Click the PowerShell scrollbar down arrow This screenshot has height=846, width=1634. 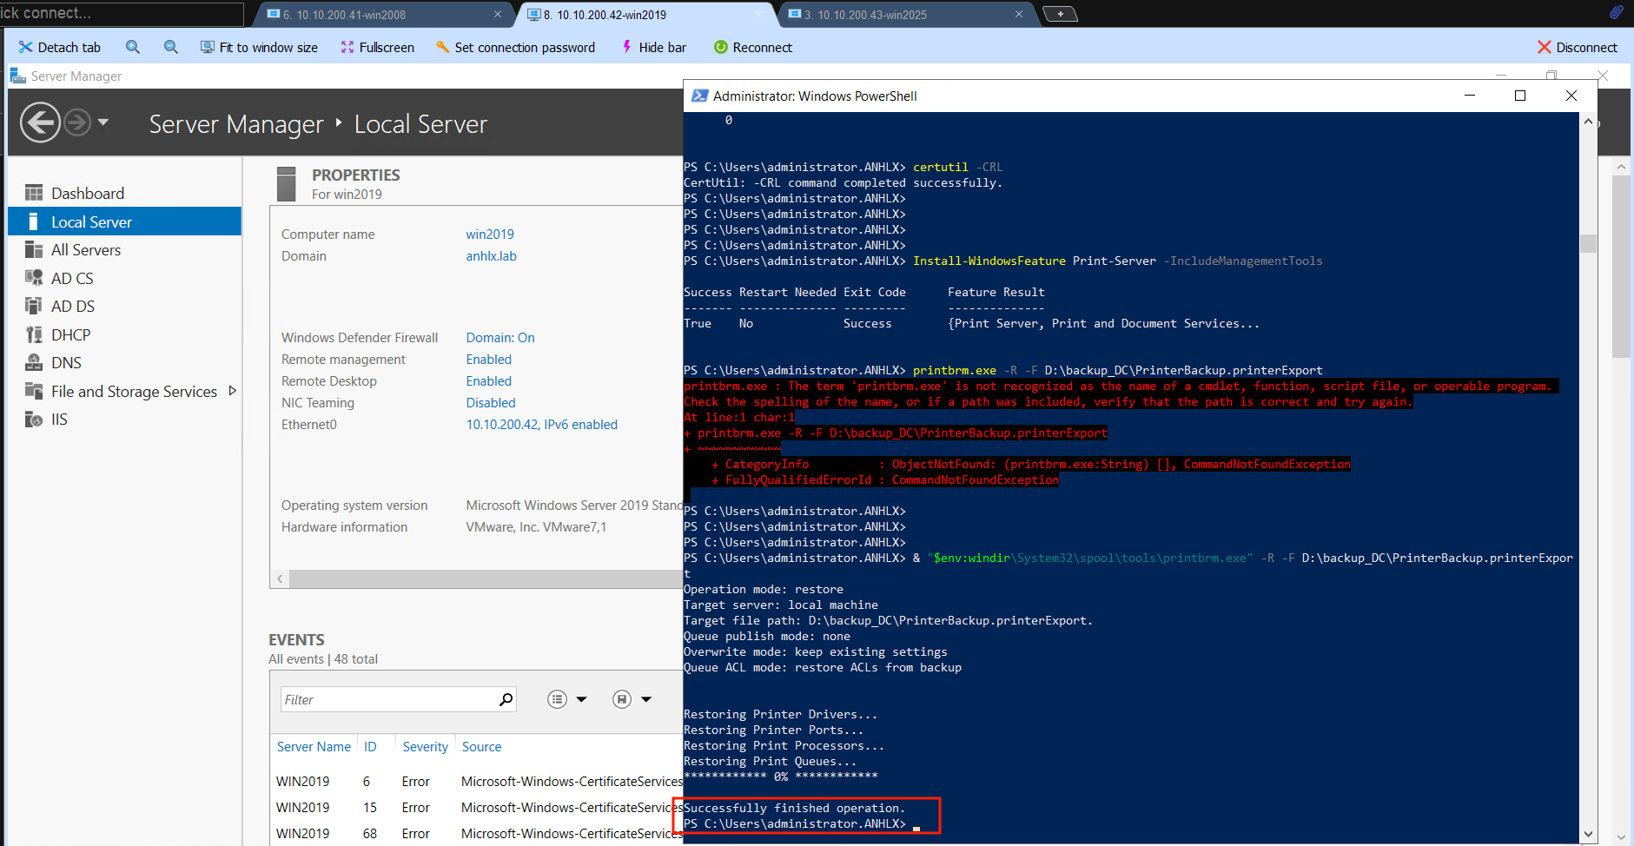1589,834
